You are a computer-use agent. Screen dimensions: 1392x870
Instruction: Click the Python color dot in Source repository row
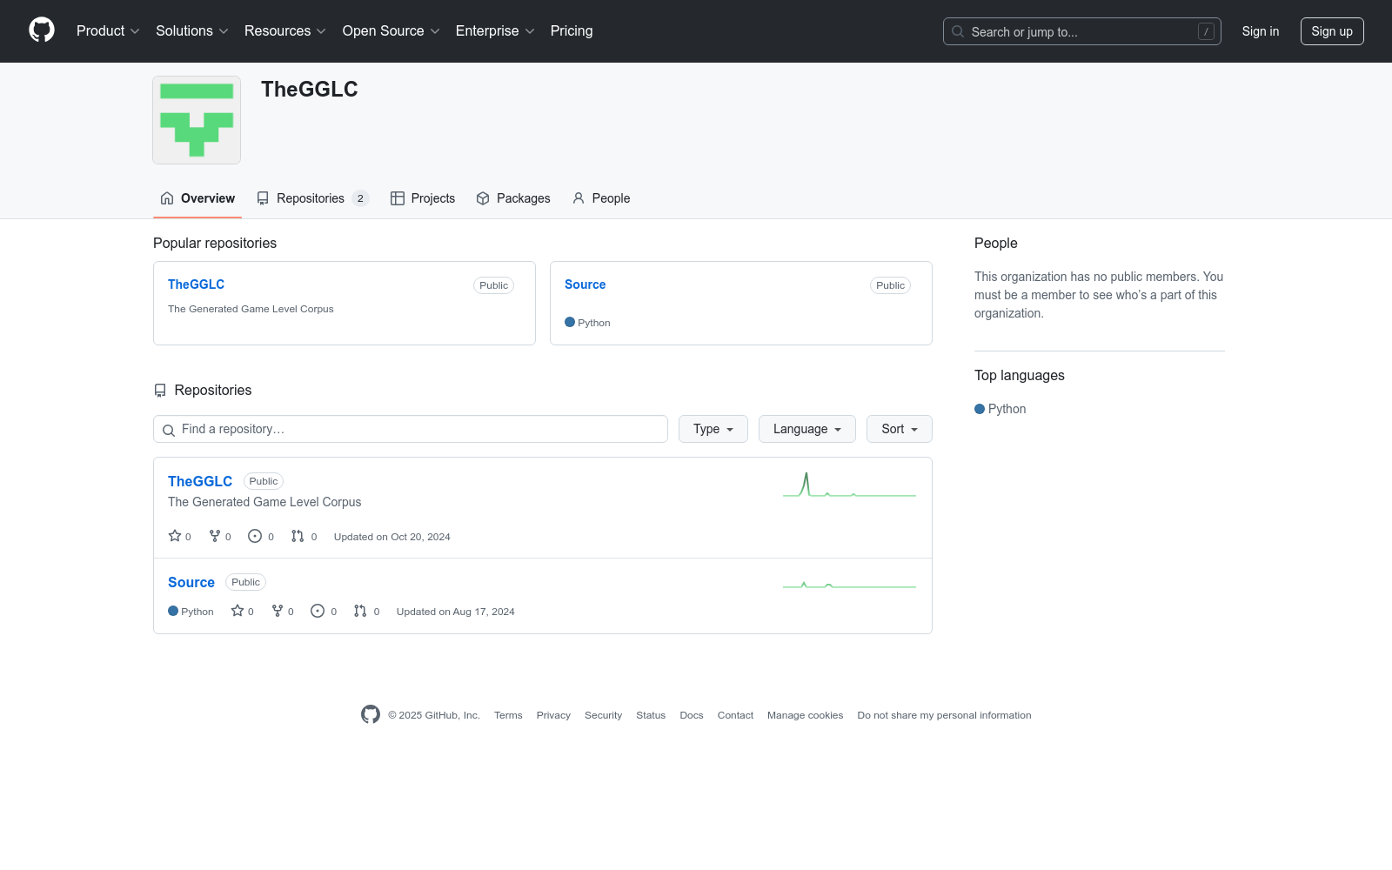point(173,611)
